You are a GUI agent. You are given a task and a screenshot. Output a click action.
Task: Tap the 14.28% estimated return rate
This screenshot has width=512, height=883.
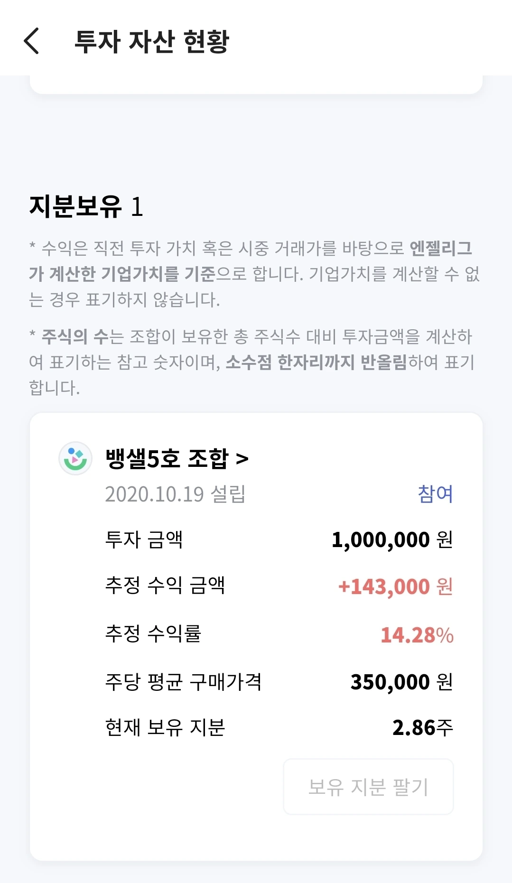[x=417, y=635]
